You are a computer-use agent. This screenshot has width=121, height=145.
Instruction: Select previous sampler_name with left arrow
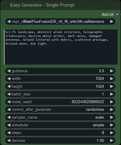pos(9,117)
